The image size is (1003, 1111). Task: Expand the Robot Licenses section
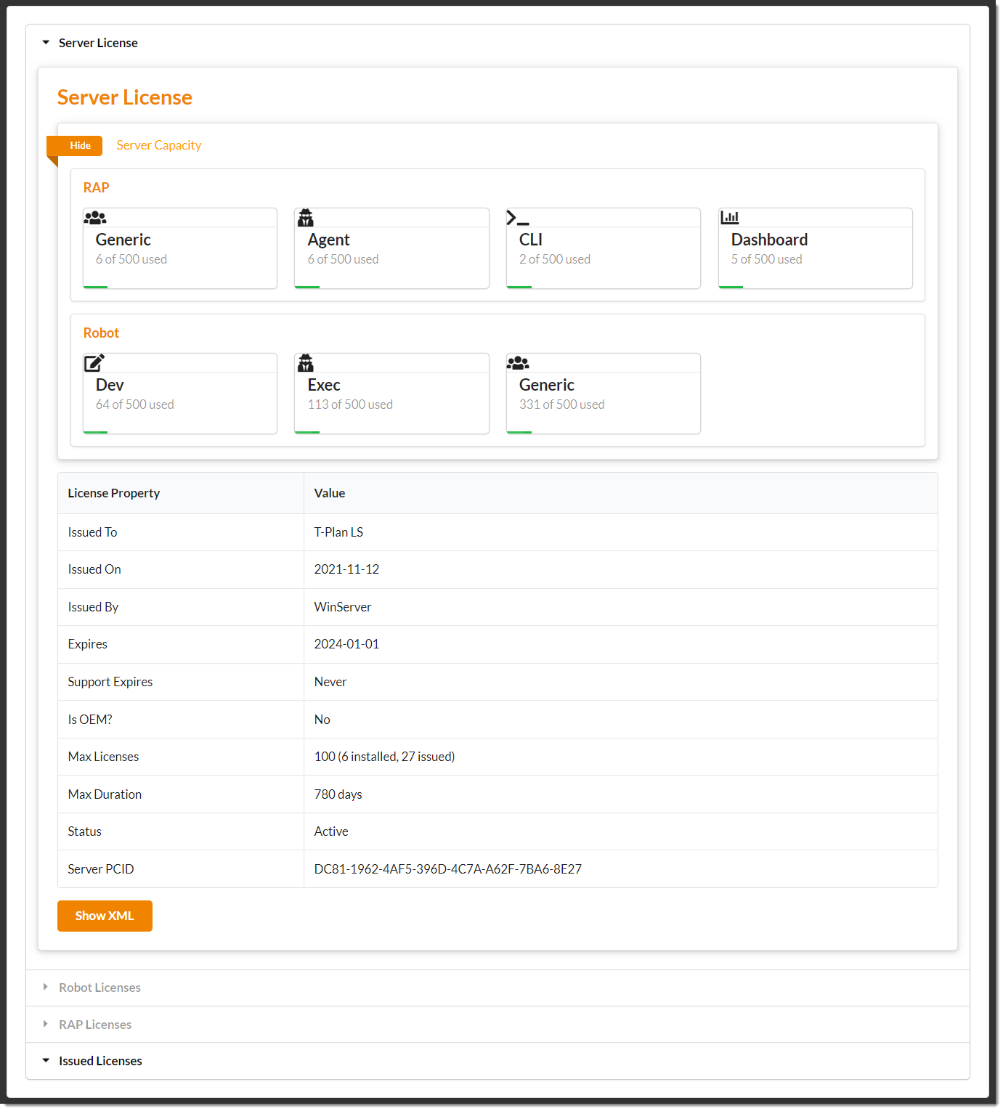click(x=100, y=988)
